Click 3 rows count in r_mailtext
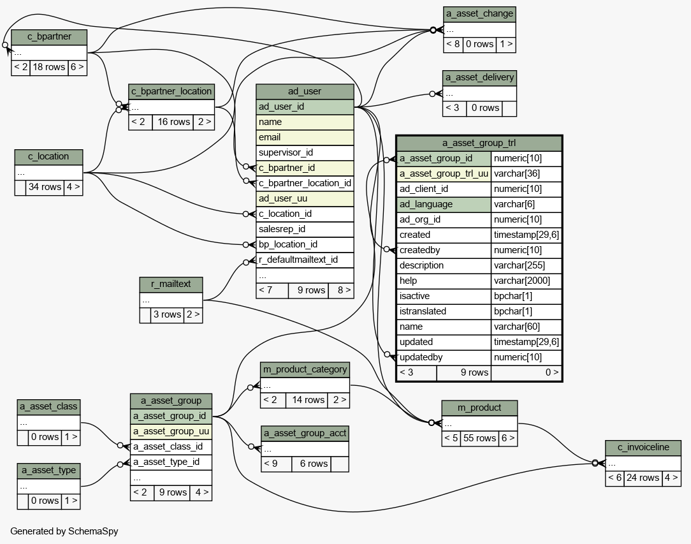This screenshot has width=691, height=544. coord(168,315)
